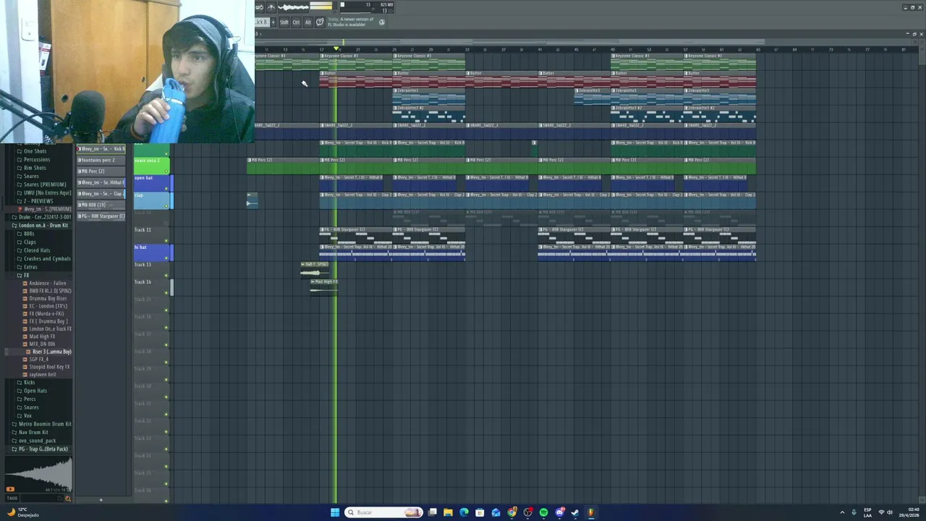Select the Kick pattern in the picker
Viewport: 926px width, 521px height.
101,148
